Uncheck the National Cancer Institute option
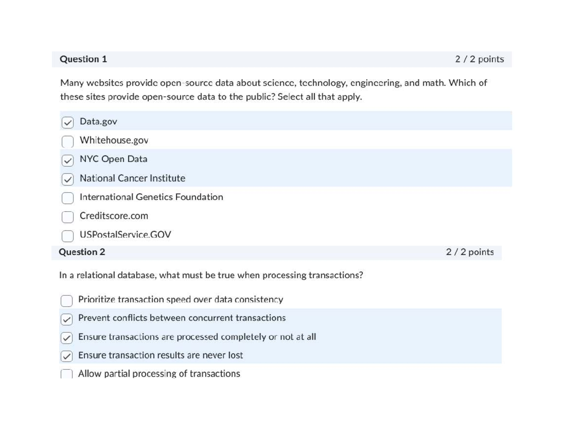 (x=67, y=179)
